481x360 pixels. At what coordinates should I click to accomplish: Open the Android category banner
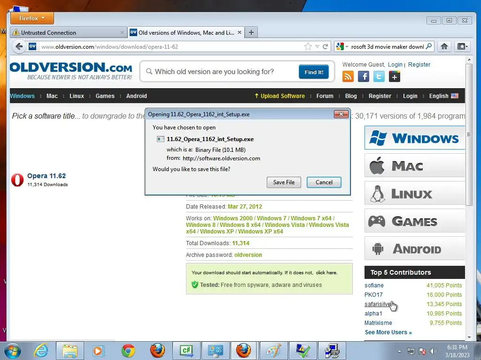[415, 248]
